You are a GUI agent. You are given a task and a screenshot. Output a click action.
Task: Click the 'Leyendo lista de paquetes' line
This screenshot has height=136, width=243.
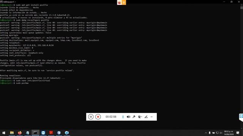point(19,8)
